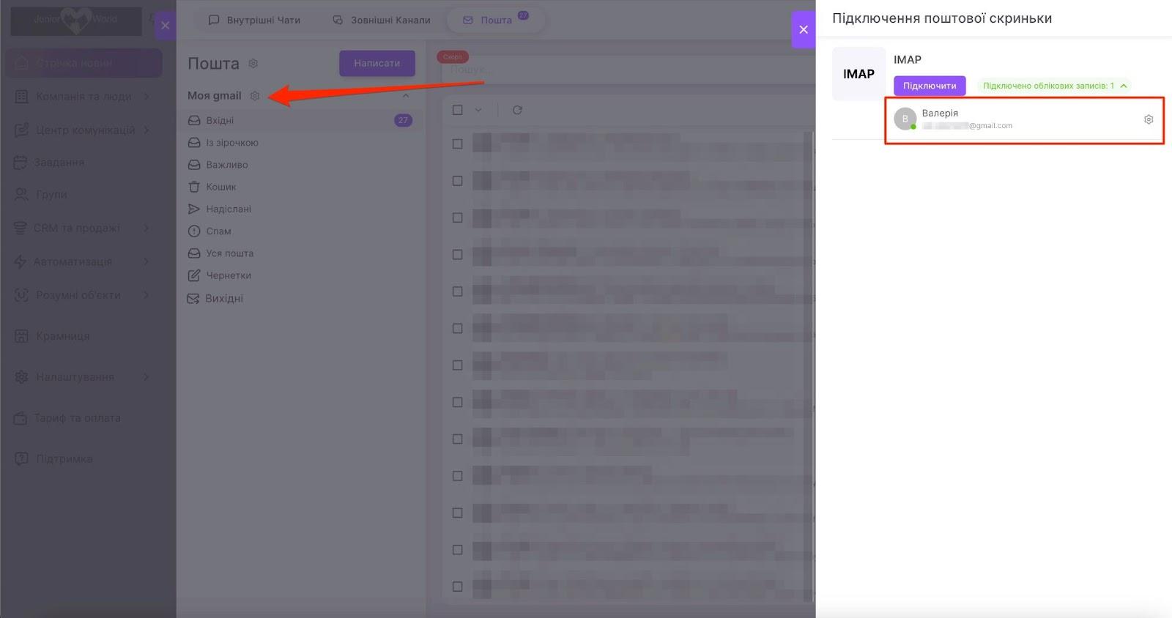Click the purple X beside the logo
This screenshot has height=618, width=1172.
coord(165,26)
